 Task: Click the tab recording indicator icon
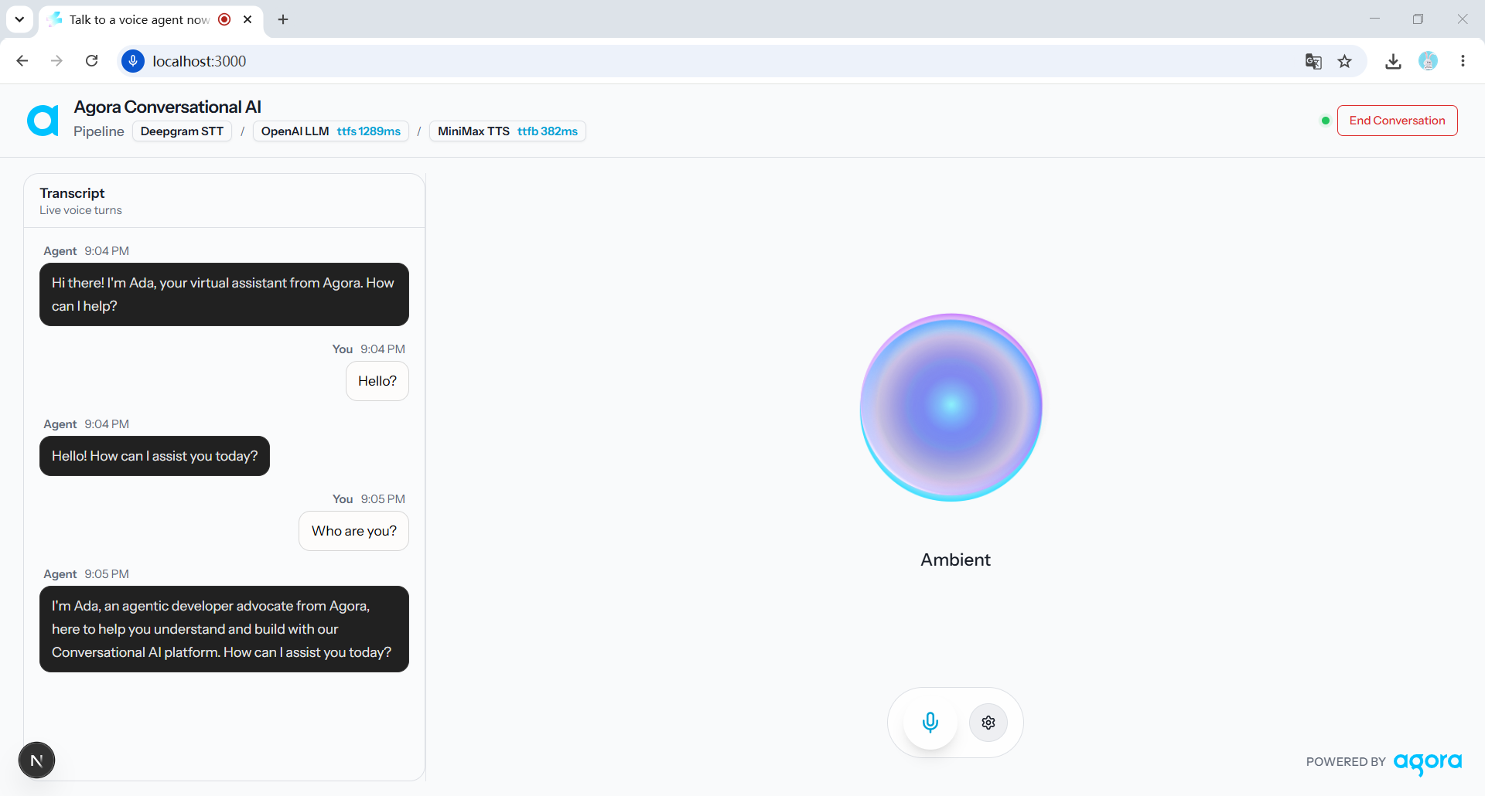point(224,19)
